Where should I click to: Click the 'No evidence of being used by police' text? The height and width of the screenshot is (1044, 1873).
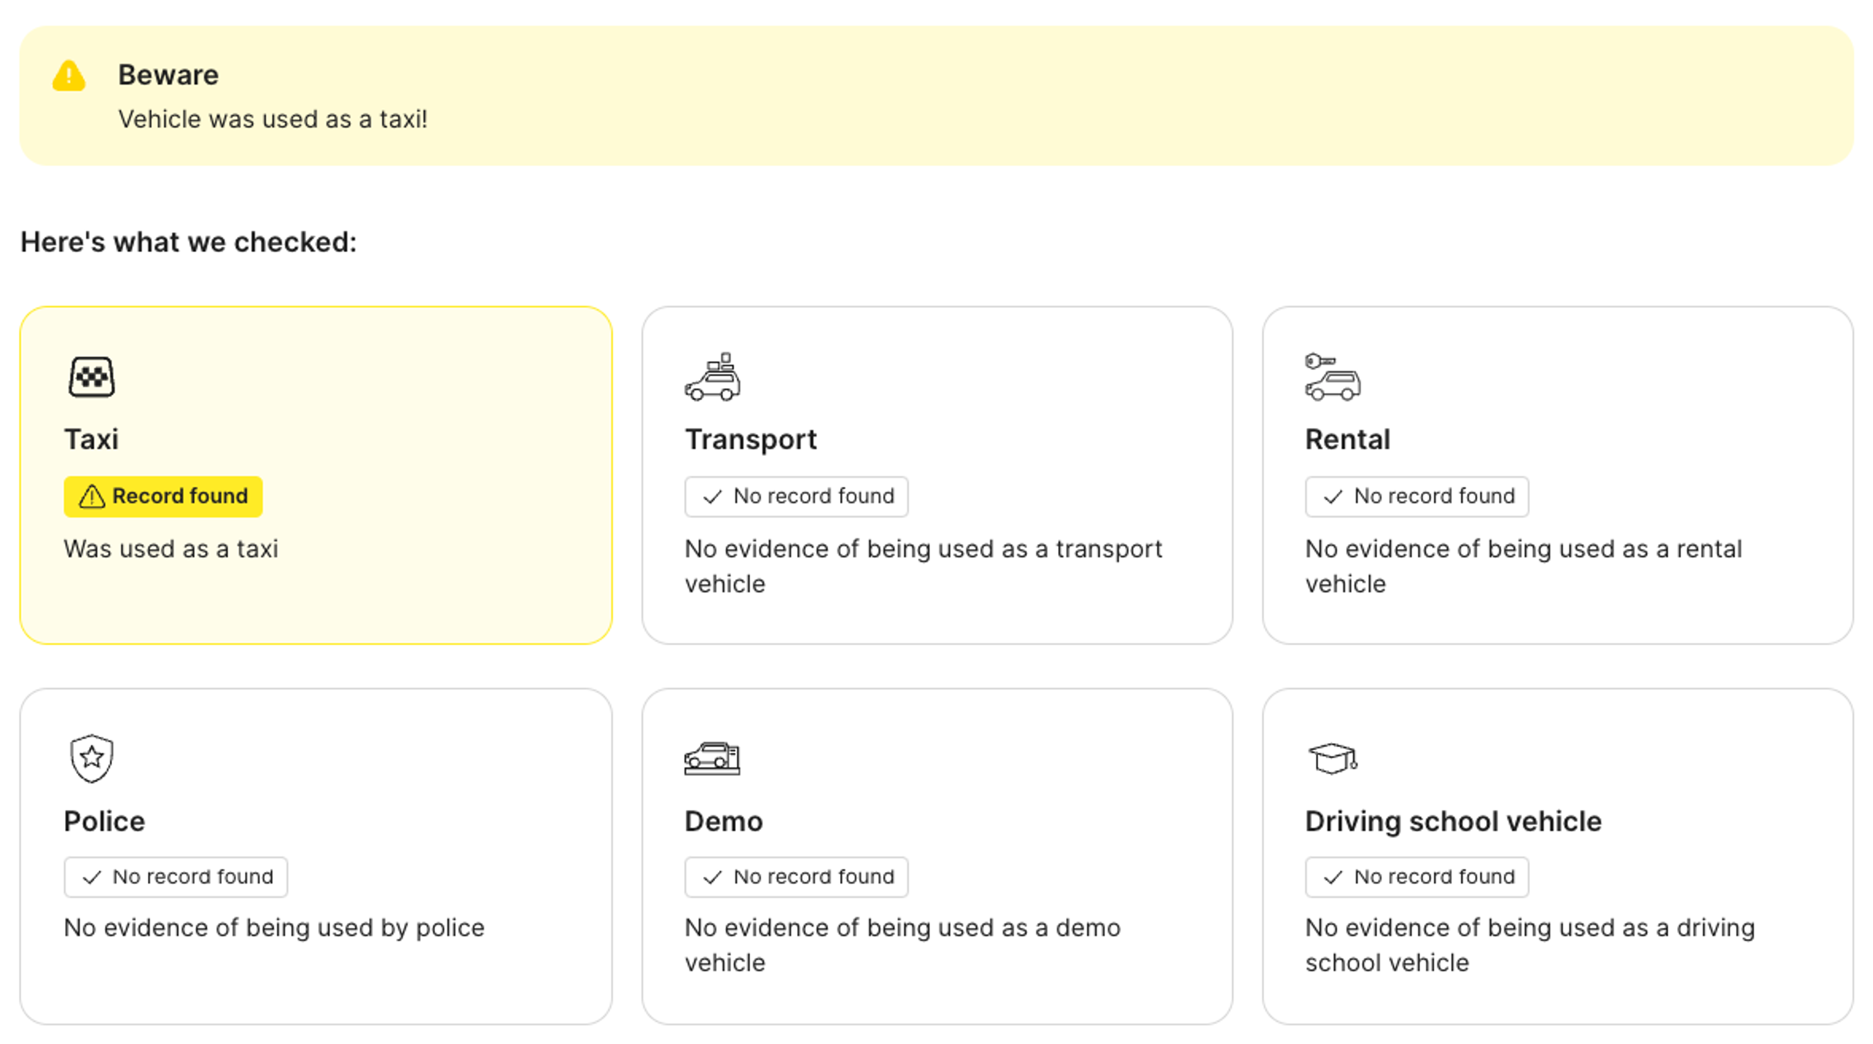(x=274, y=928)
